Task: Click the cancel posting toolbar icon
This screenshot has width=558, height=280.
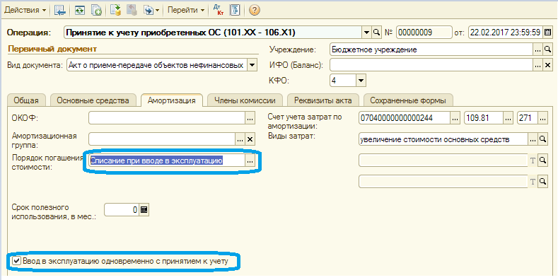Action: [132, 11]
